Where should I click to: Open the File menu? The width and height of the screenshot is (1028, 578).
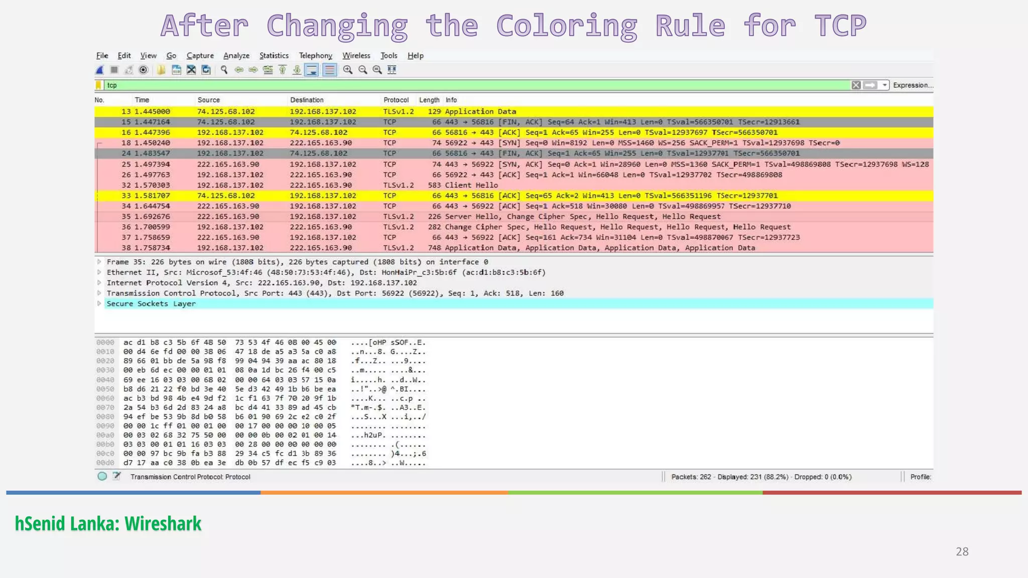102,56
